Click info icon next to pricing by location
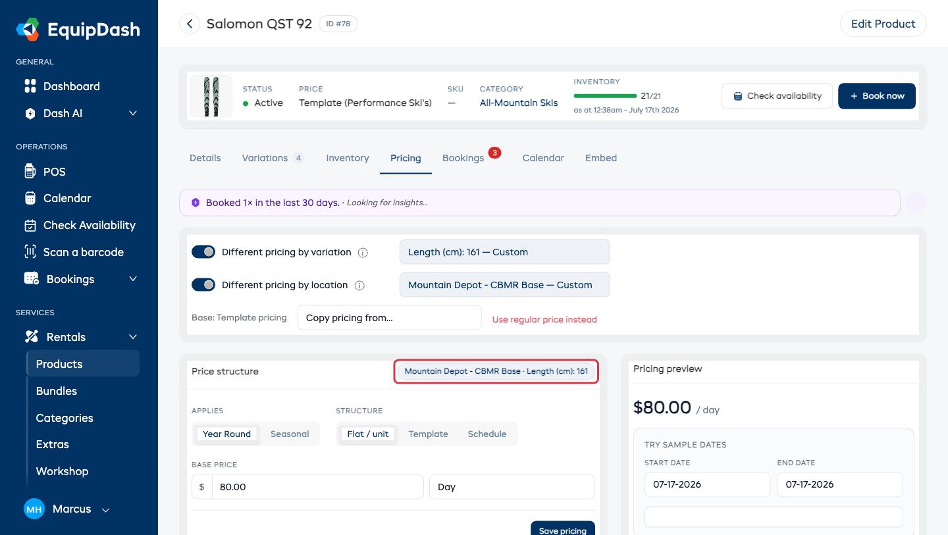 click(x=359, y=286)
